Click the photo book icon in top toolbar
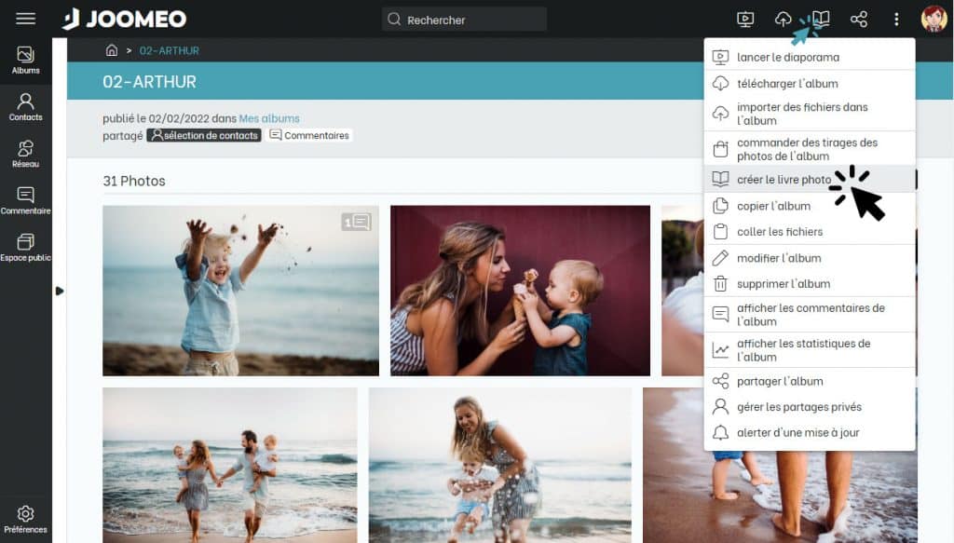Image resolution: width=954 pixels, height=543 pixels. coord(821,19)
